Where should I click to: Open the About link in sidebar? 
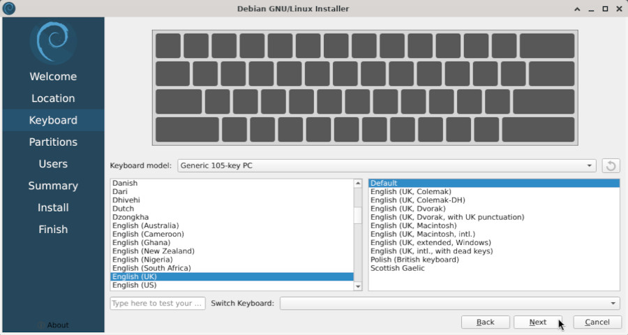(x=53, y=325)
